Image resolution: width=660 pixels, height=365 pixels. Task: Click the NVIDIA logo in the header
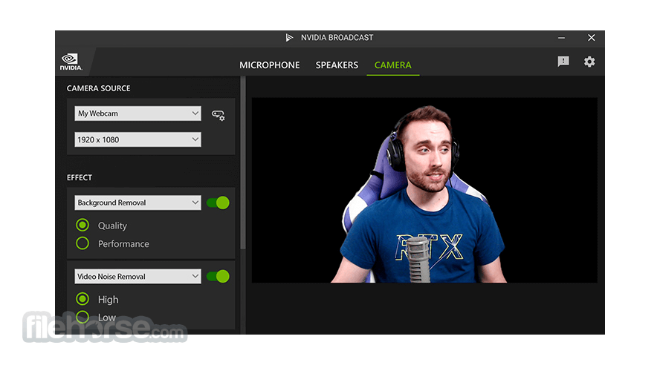[71, 62]
